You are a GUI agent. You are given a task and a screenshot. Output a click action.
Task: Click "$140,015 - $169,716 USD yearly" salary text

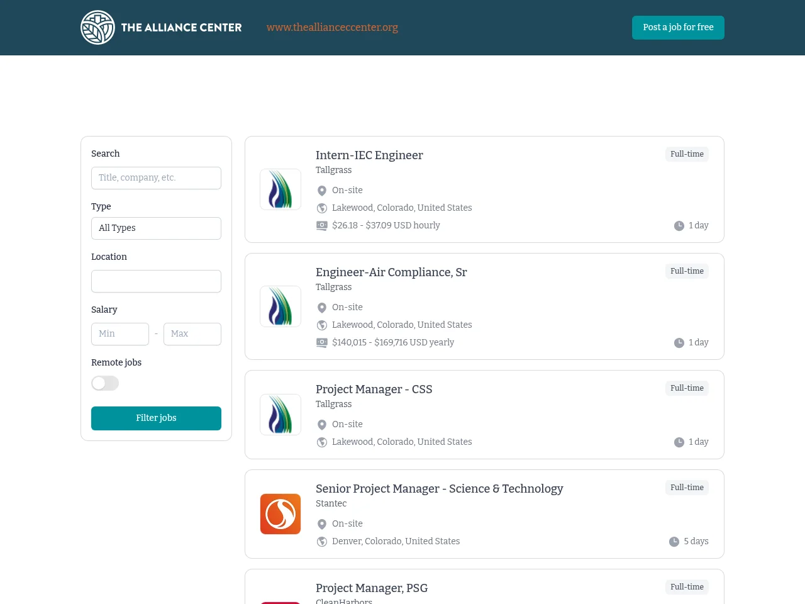[393, 343]
